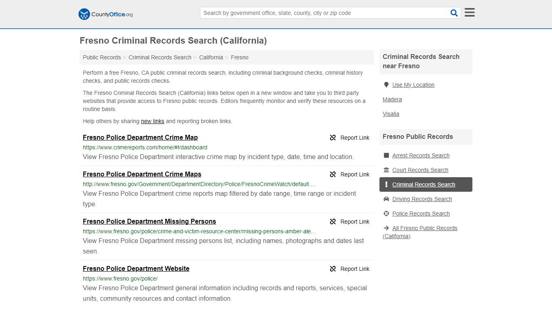
Task: Open Court Records Search
Action: click(x=420, y=170)
